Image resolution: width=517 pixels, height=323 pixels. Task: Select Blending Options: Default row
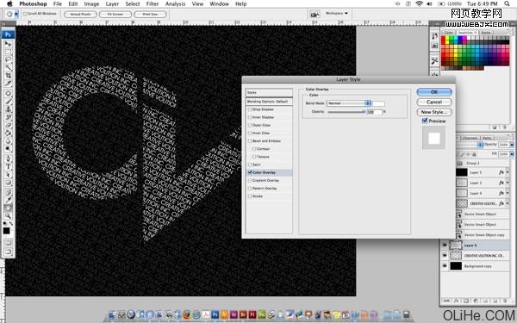(269, 102)
